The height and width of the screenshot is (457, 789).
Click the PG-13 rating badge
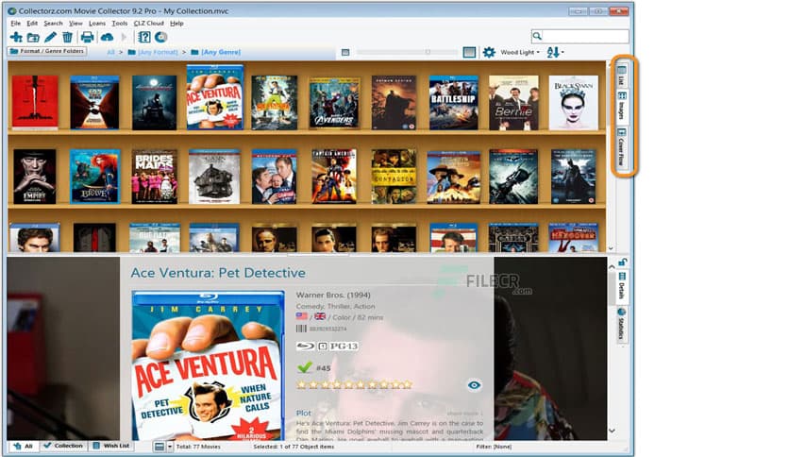344,346
